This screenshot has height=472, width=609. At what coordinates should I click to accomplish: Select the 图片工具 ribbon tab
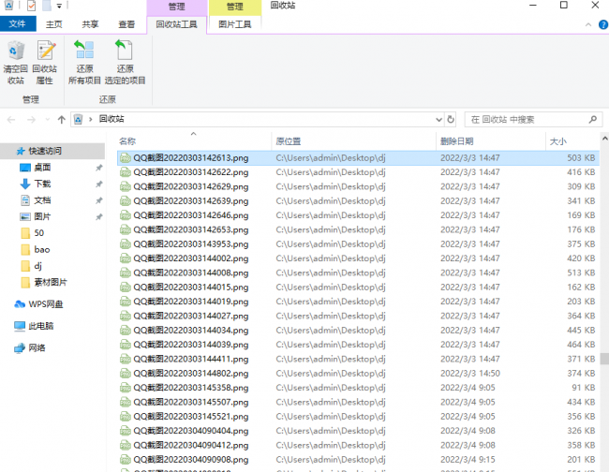[235, 24]
